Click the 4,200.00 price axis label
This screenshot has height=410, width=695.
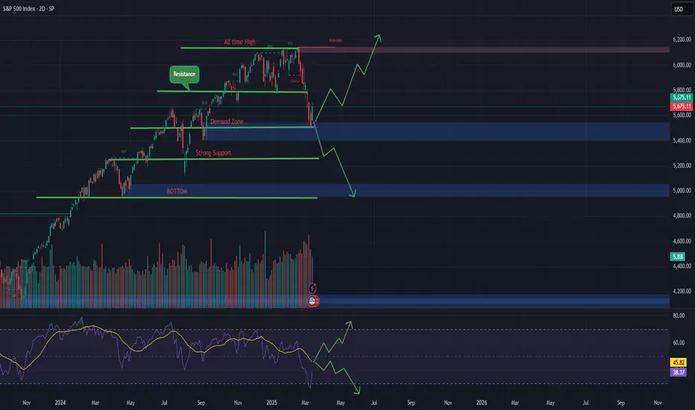682,291
